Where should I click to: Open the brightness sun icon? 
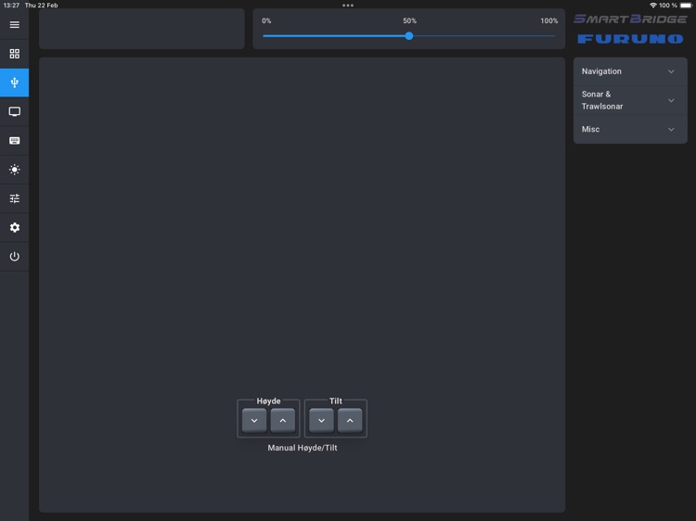point(14,170)
